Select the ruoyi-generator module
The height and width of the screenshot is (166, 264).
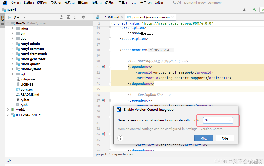33,59
